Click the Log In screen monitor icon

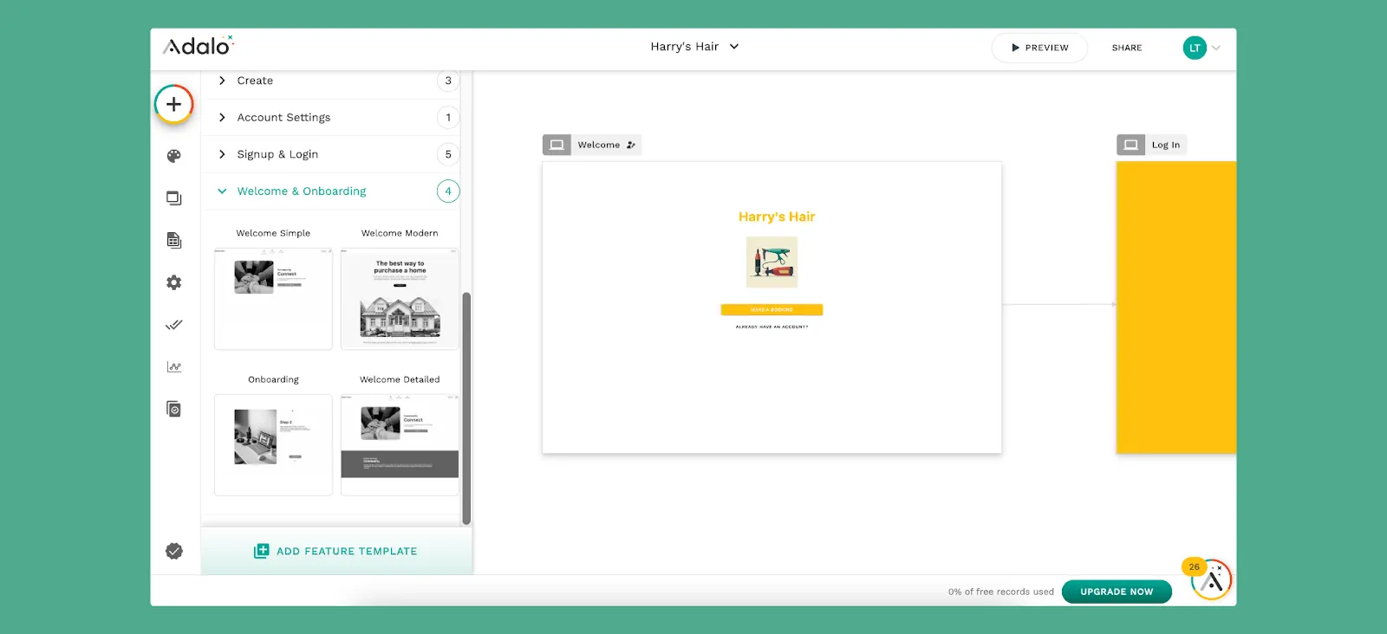[1131, 145]
